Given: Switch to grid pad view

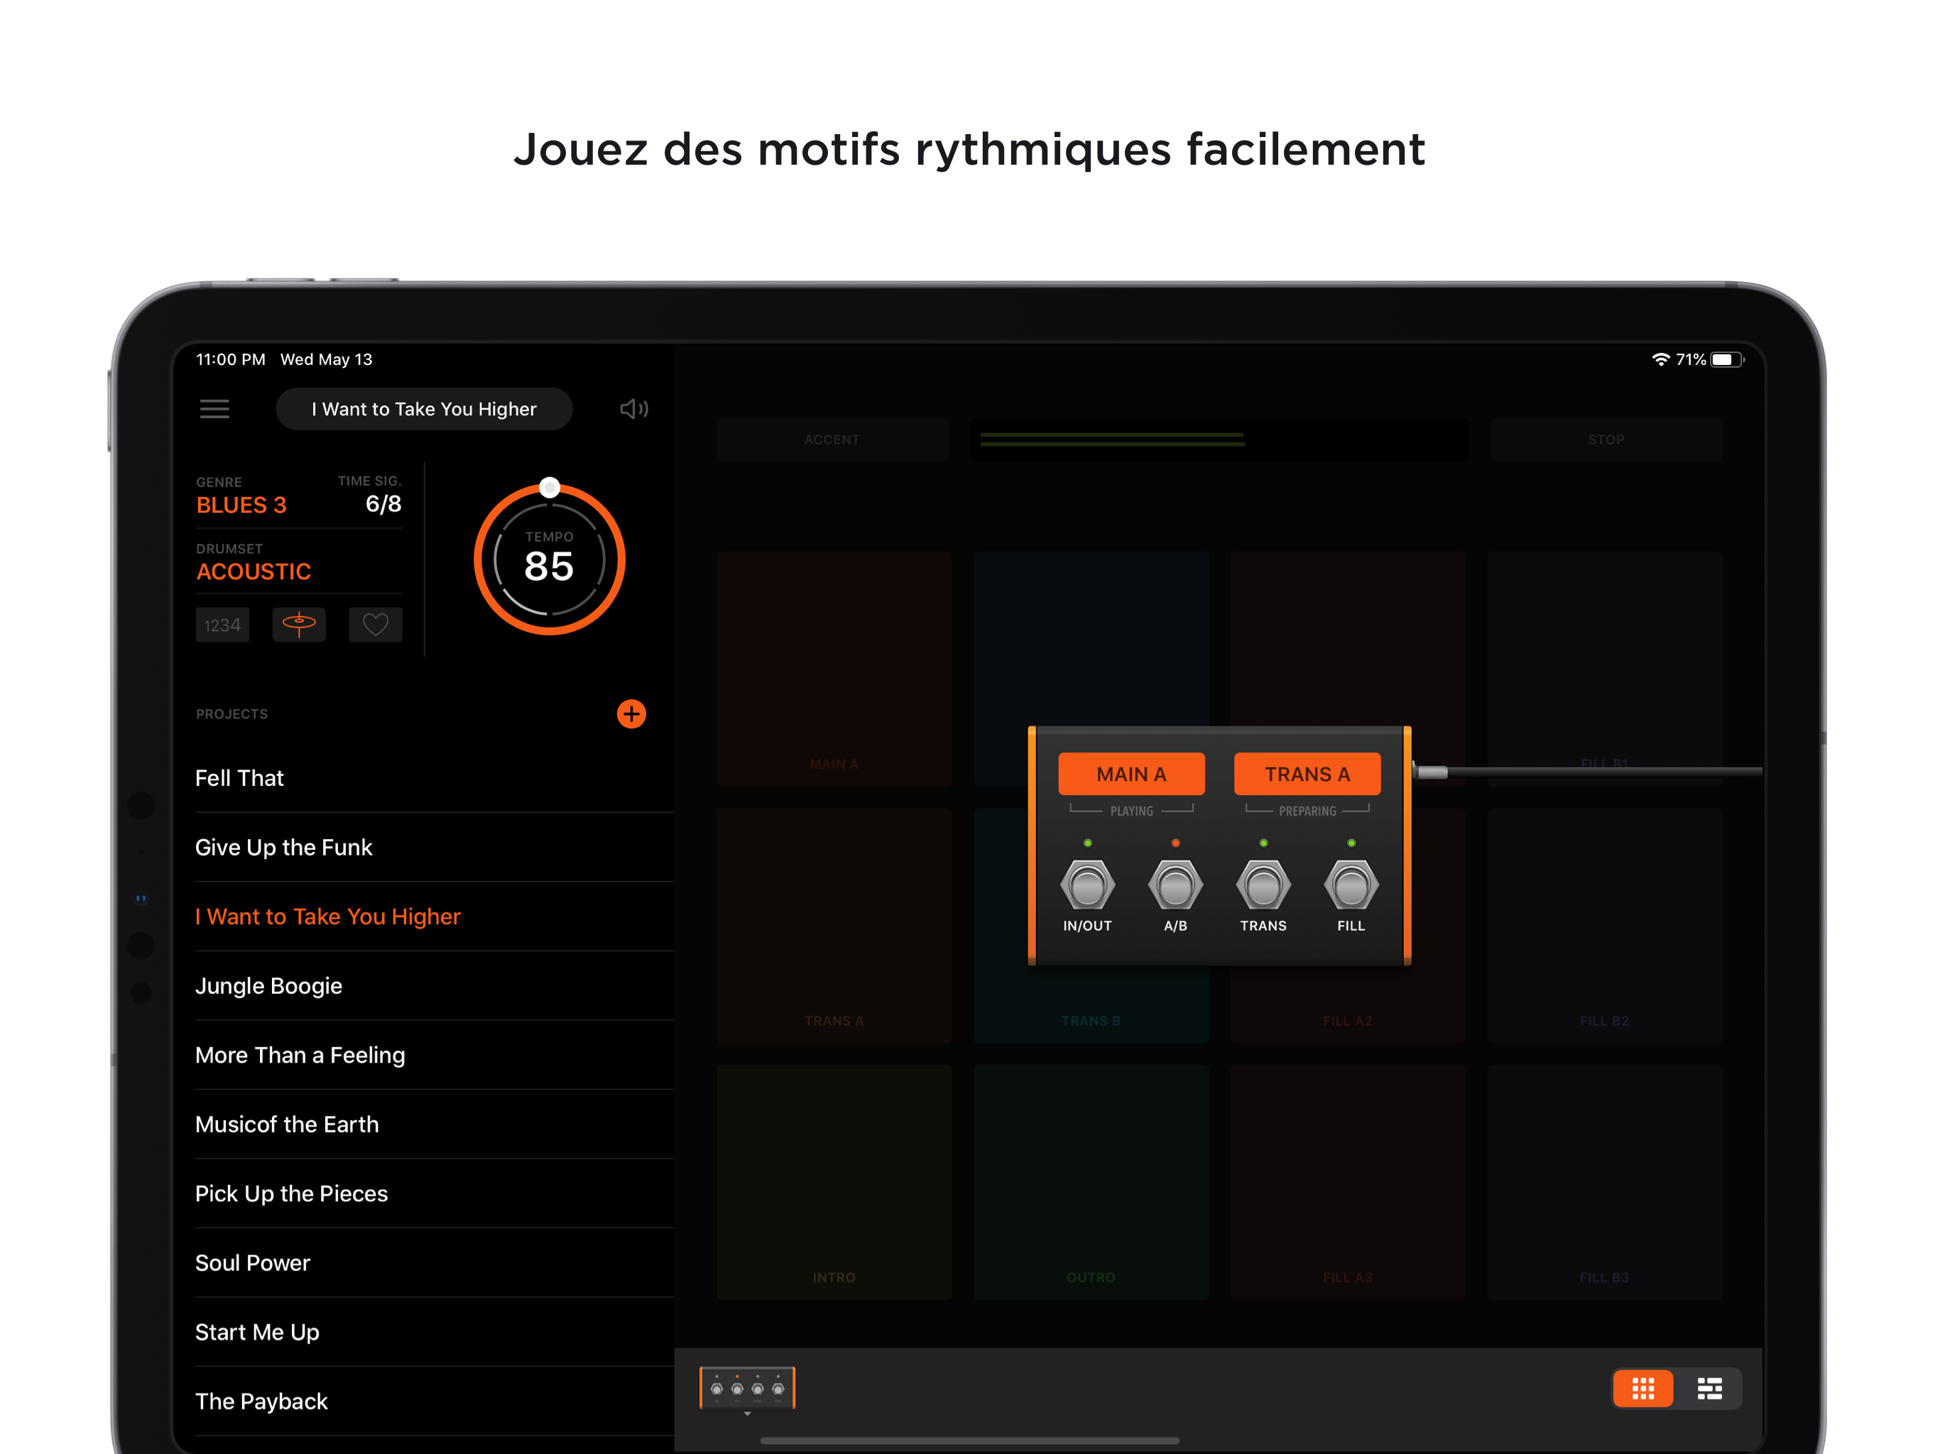Looking at the screenshot, I should [x=1642, y=1388].
